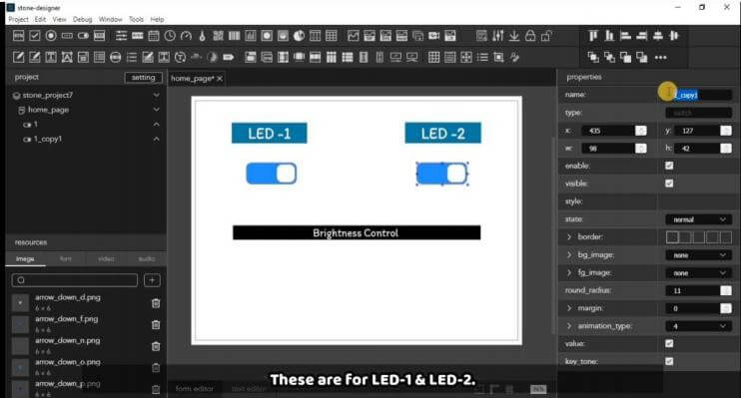741x398 pixels.
Task: Select the calendar widget tool
Action: click(x=154, y=36)
